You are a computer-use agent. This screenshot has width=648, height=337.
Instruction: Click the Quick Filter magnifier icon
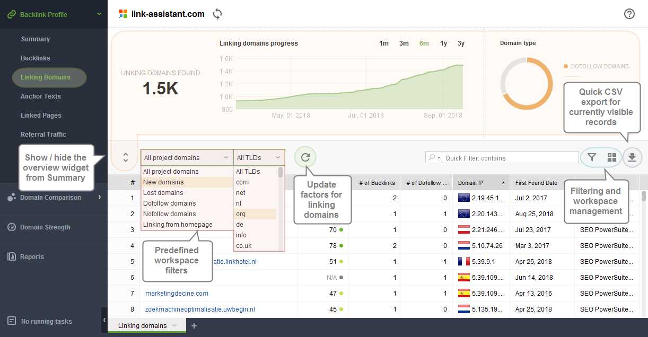coord(433,158)
